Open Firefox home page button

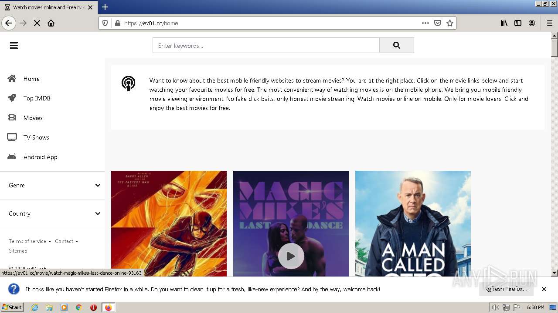51,23
